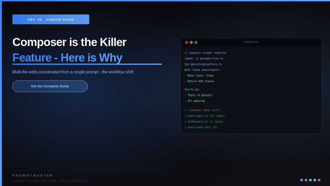The height and width of the screenshot is (186, 330).
Task: Click the purple dot at bottom right
Action: [306, 180]
